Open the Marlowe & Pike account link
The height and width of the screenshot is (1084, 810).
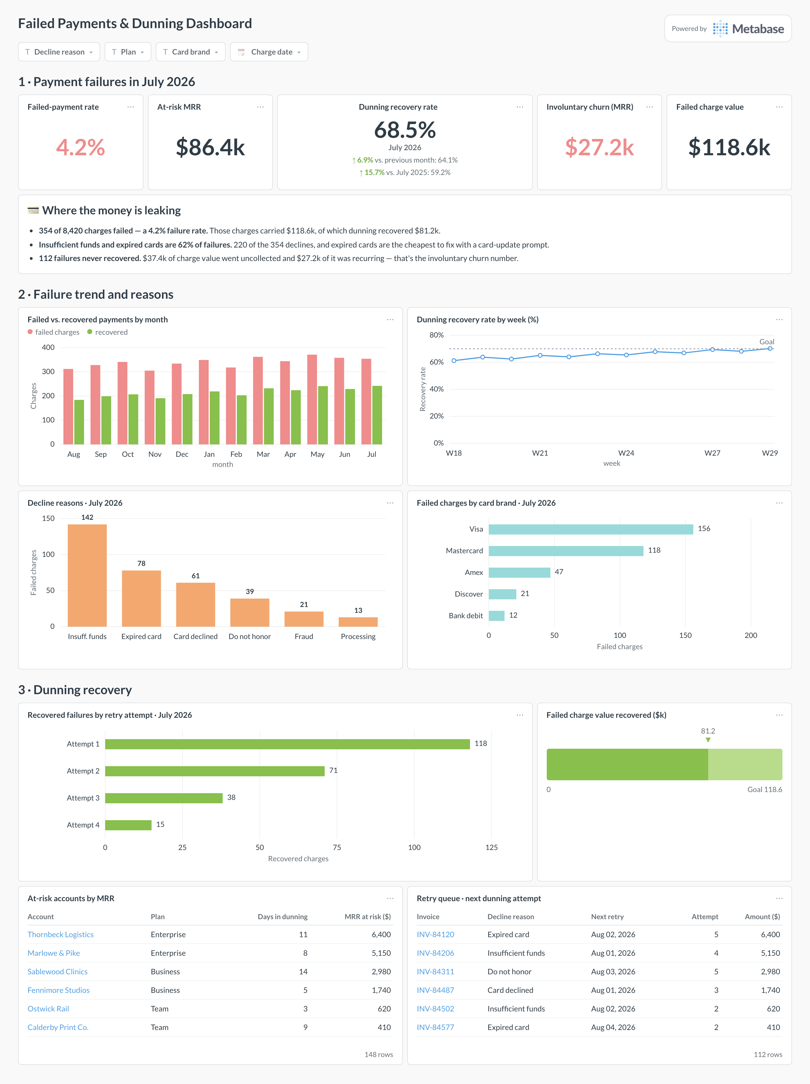pos(53,953)
